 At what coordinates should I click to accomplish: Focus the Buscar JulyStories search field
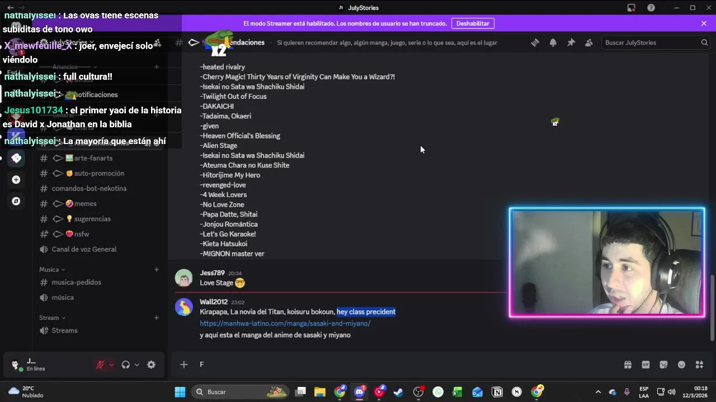656,42
